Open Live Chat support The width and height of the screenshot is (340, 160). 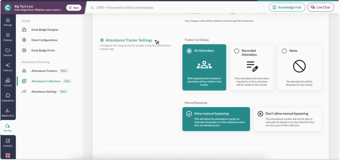click(x=320, y=7)
